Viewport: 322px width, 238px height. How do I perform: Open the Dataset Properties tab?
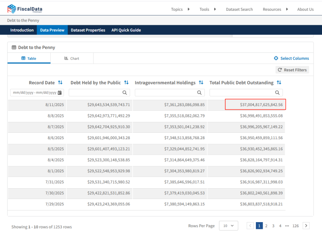[x=88, y=30]
